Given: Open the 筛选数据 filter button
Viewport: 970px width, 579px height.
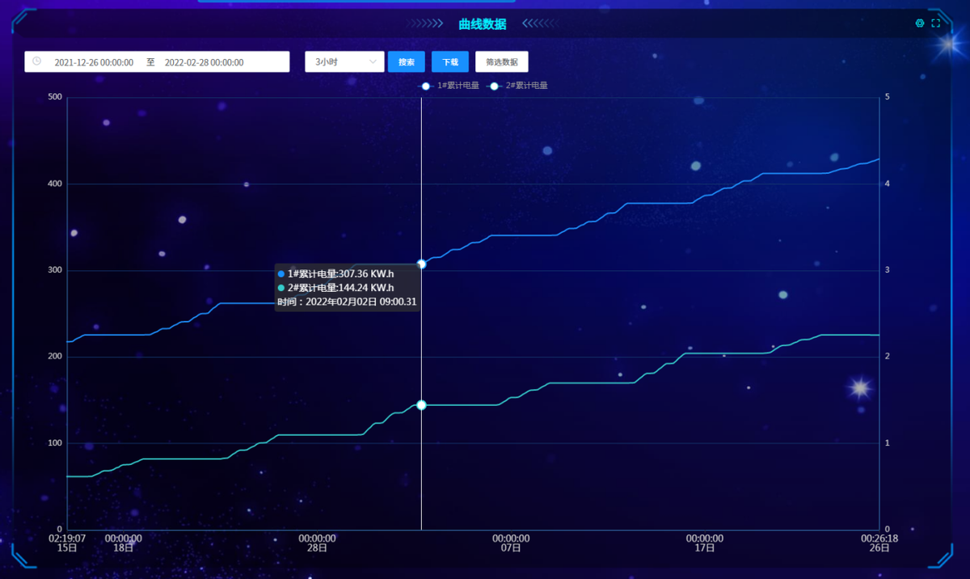Looking at the screenshot, I should point(501,62).
